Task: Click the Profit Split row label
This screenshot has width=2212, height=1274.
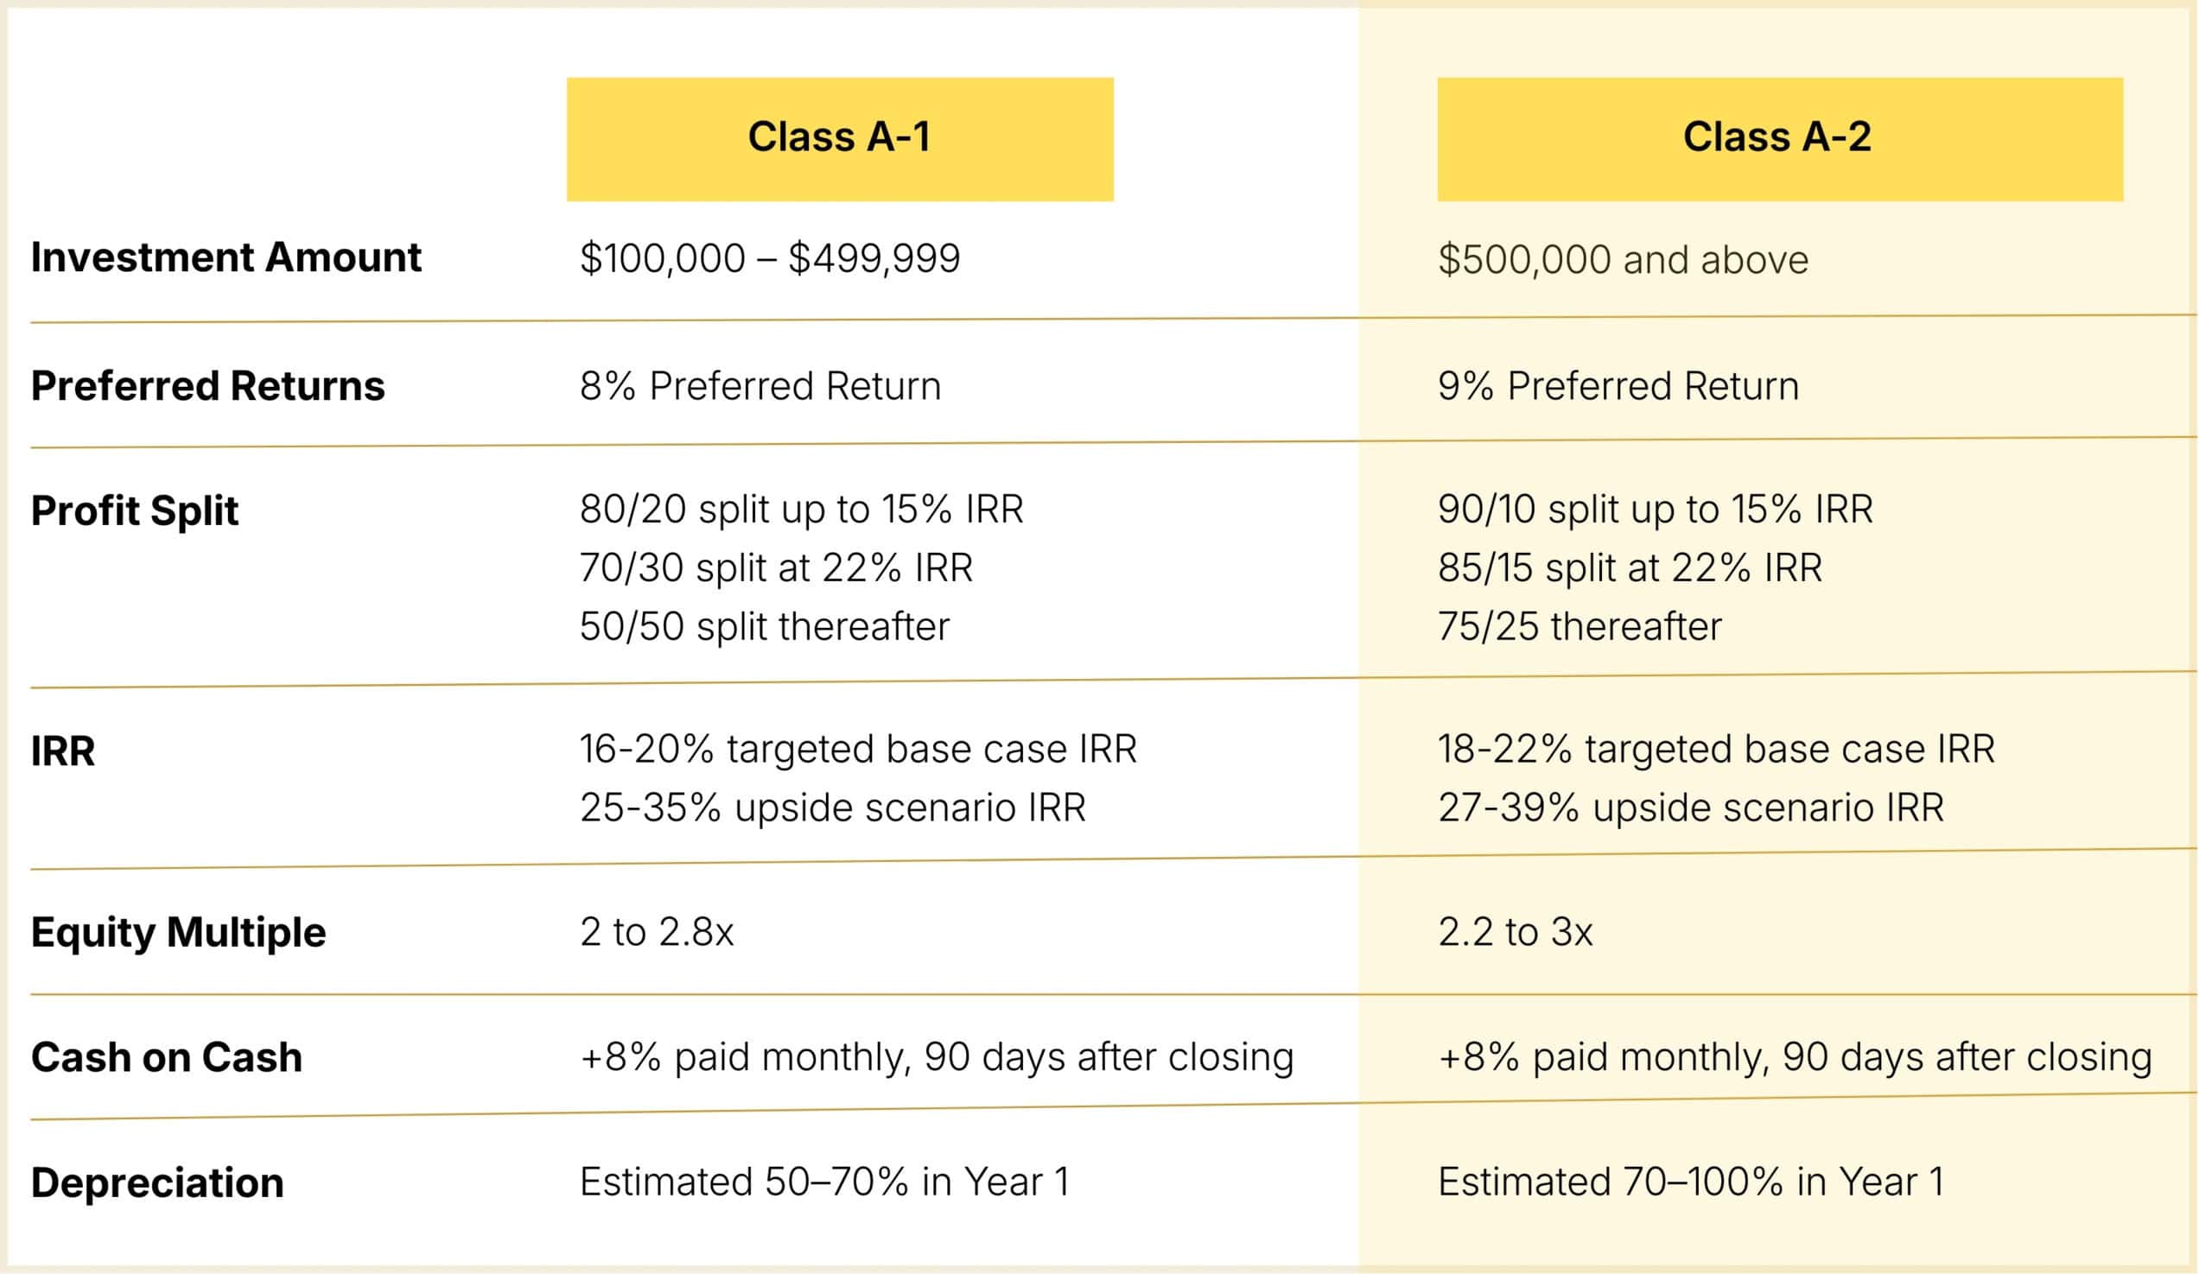Action: pos(134,511)
